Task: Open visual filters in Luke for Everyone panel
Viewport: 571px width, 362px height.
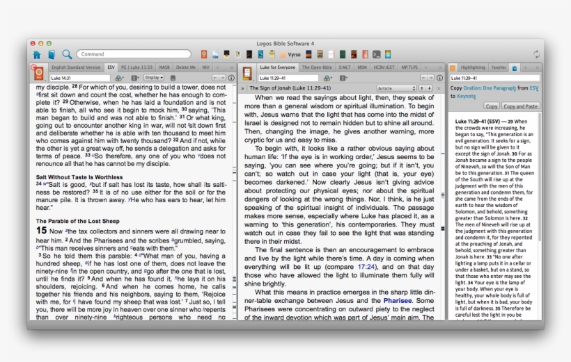Action: click(x=328, y=78)
